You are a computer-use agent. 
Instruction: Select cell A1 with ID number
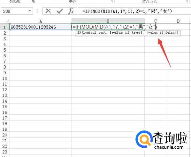41,27
